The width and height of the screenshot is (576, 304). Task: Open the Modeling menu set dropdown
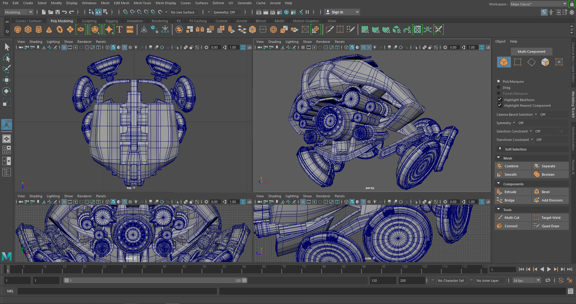tap(19, 12)
